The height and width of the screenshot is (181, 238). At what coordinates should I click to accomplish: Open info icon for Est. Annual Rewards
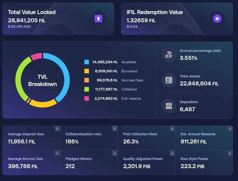pos(230,129)
